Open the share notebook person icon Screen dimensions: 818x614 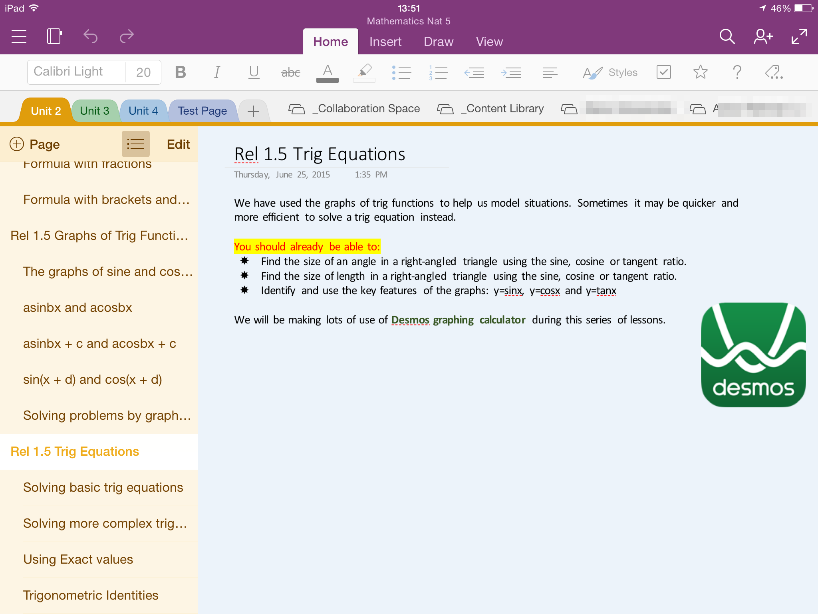point(763,36)
